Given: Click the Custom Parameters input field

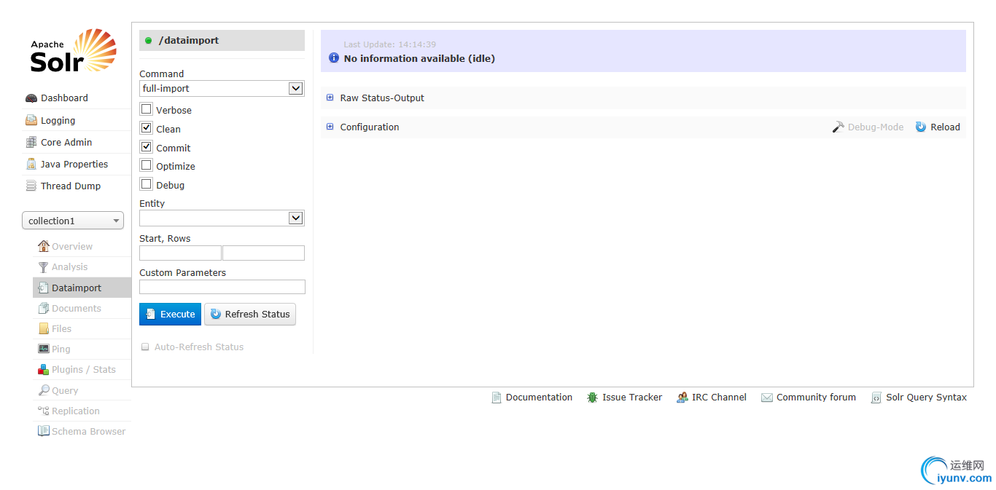Looking at the screenshot, I should coord(222,287).
